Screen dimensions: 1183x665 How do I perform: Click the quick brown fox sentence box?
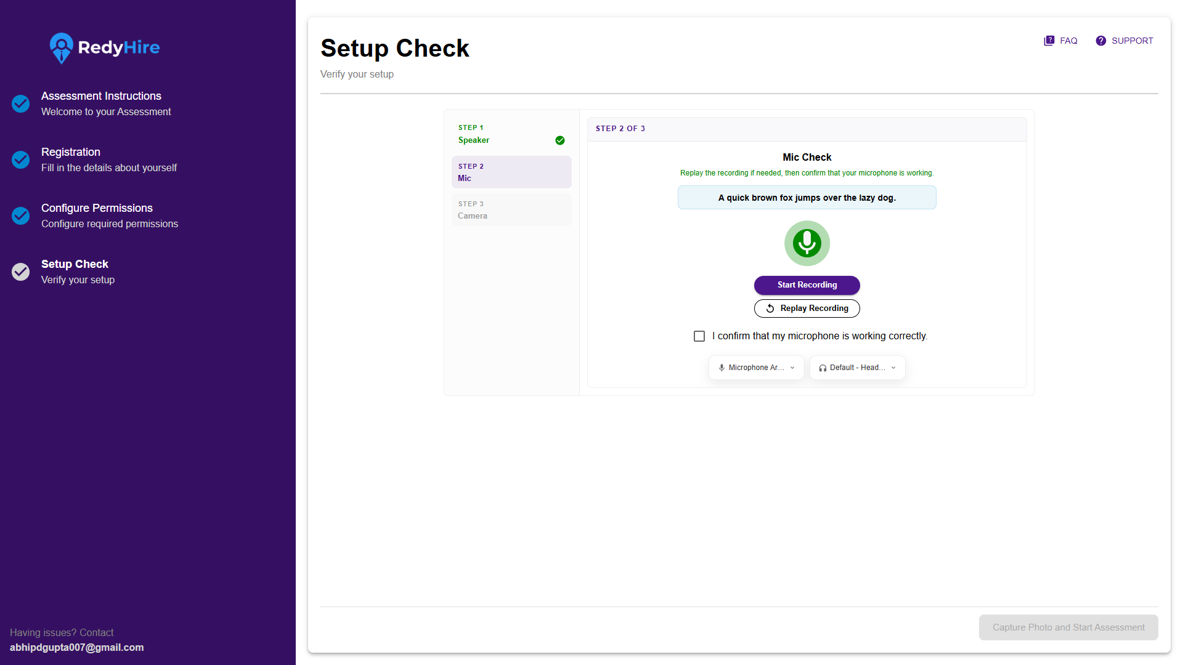pyautogui.click(x=807, y=198)
